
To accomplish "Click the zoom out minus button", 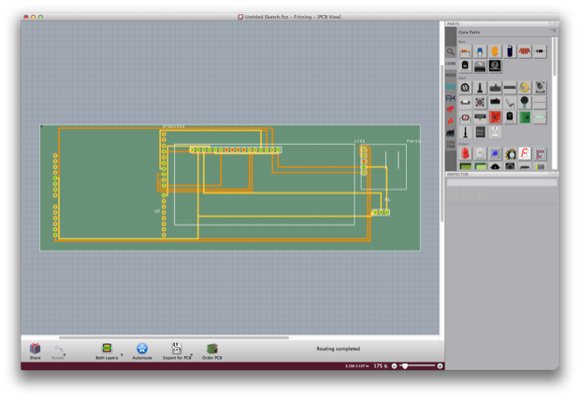I will (x=395, y=366).
